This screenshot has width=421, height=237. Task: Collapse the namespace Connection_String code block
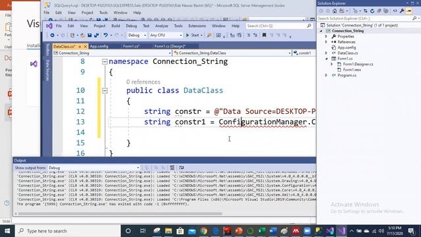click(x=105, y=62)
